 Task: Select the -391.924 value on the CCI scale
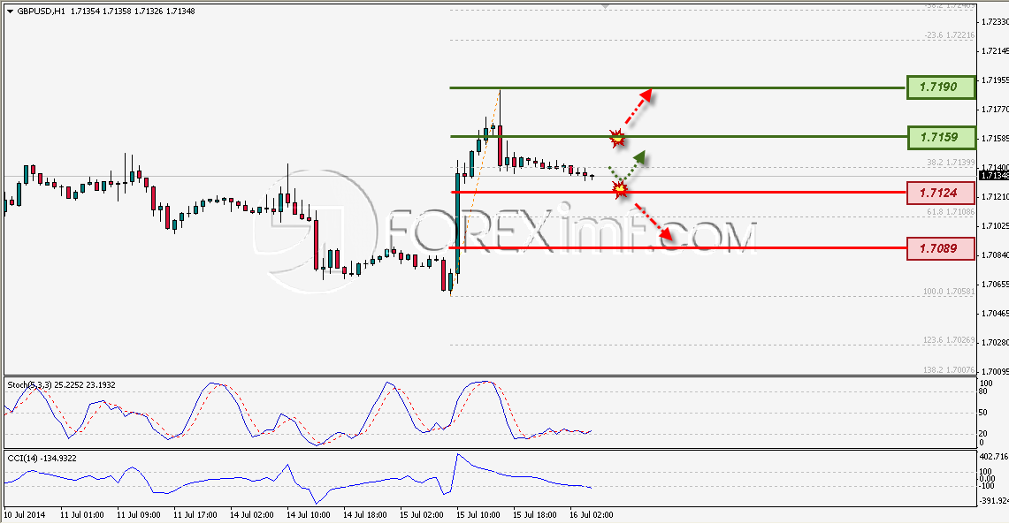994,501
